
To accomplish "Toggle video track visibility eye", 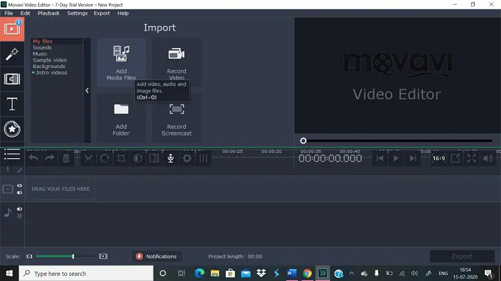I will tap(19, 186).
